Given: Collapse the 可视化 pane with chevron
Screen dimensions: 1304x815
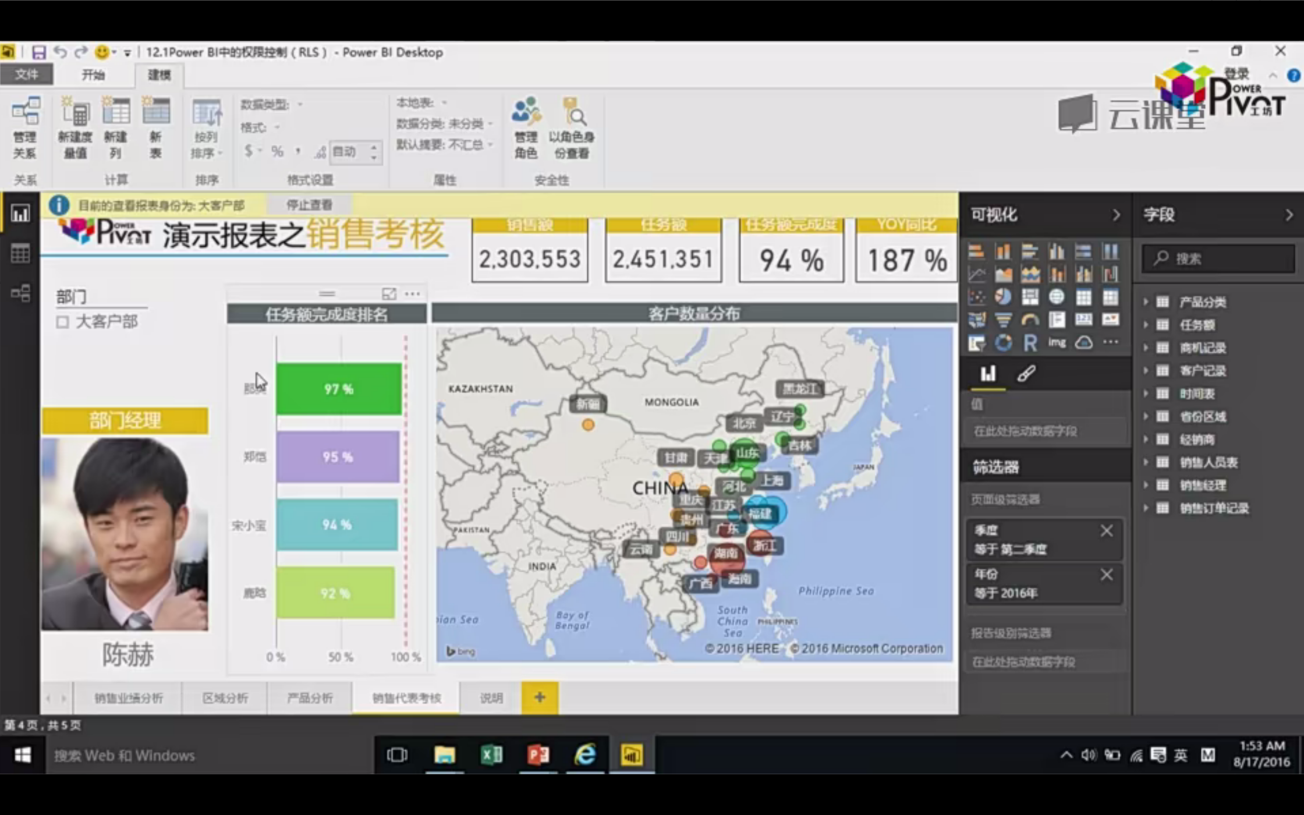Looking at the screenshot, I should pyautogui.click(x=1115, y=215).
